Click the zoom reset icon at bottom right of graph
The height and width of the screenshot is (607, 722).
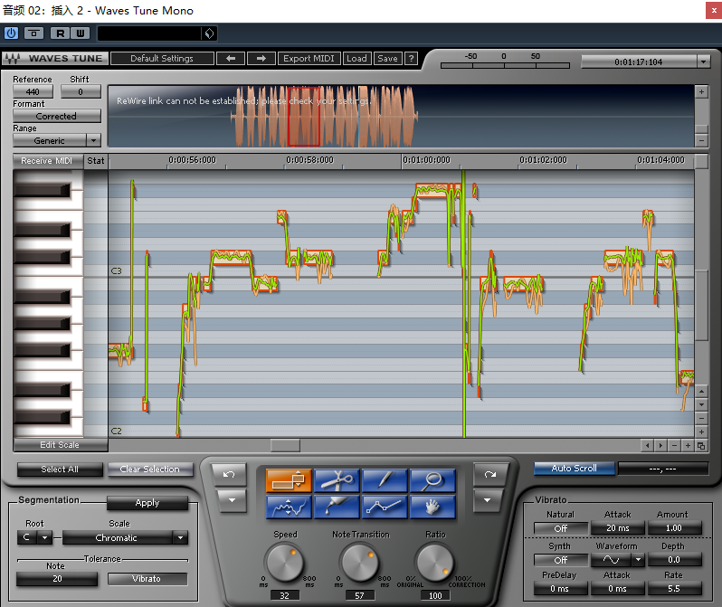(701, 445)
